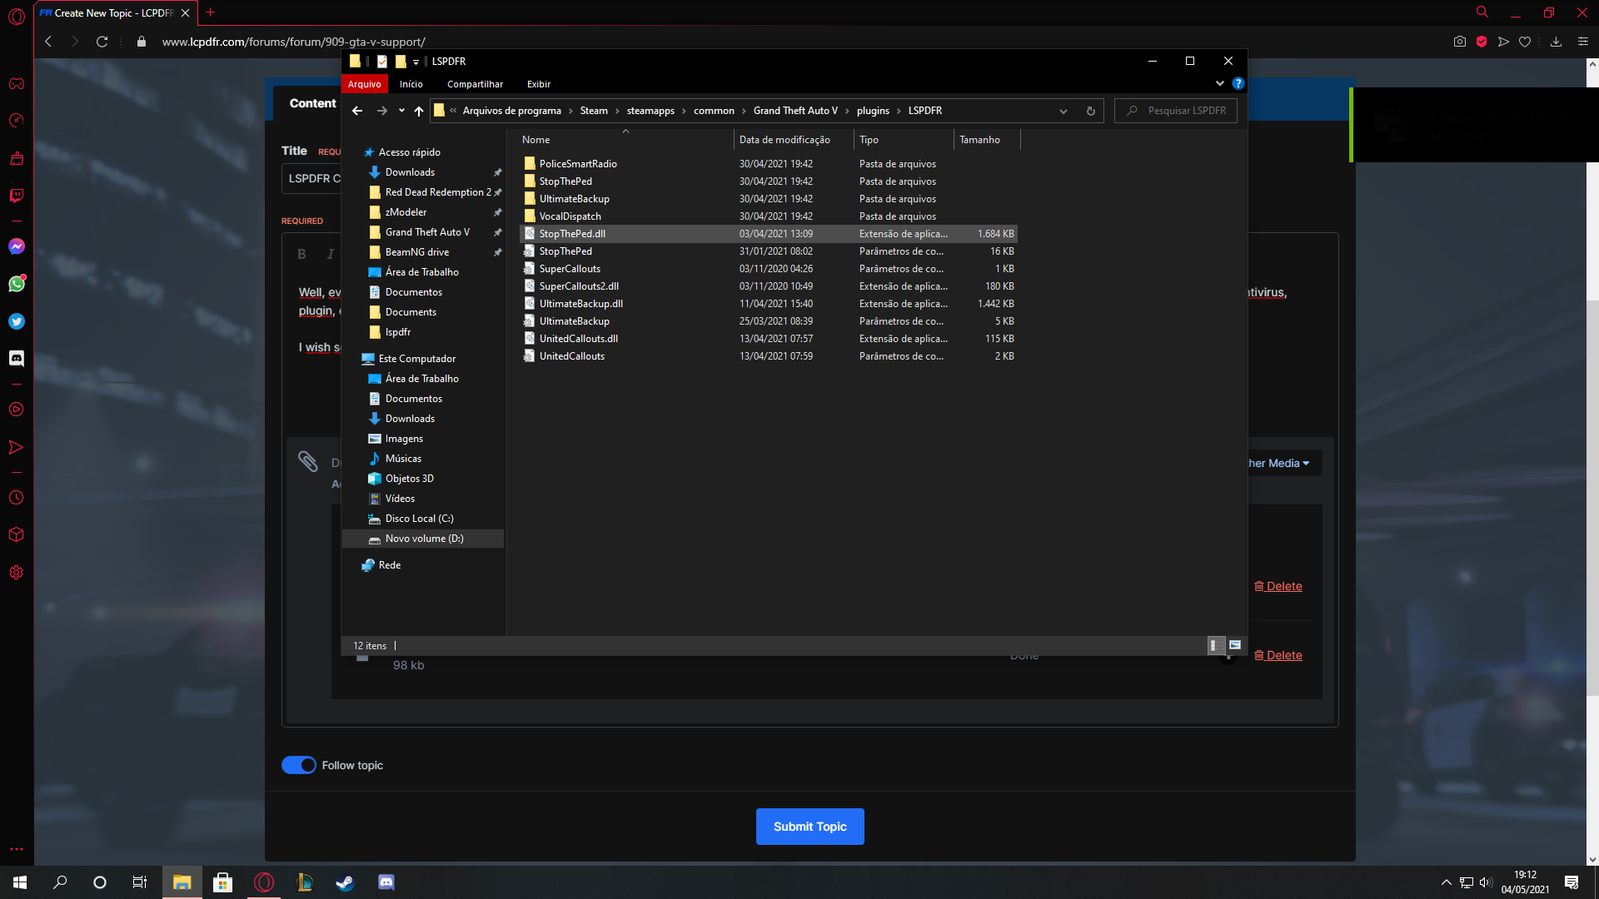Click the Explorer help question mark icon

[1238, 83]
